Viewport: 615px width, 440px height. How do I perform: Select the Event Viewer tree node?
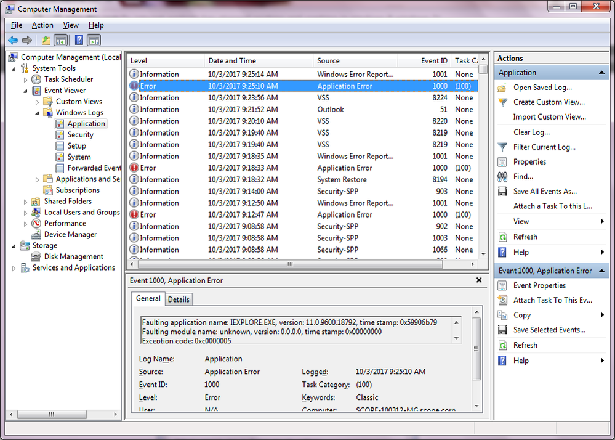(65, 90)
